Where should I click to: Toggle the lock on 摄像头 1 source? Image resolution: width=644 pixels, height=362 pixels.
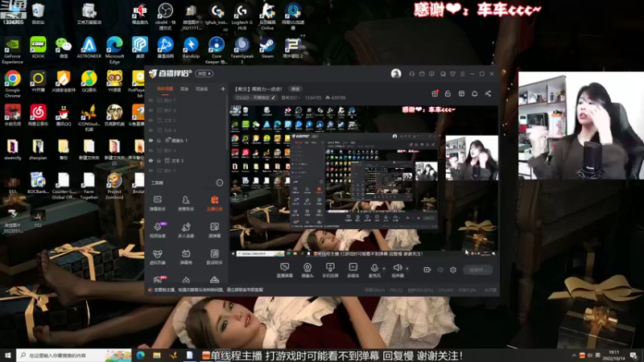159,140
